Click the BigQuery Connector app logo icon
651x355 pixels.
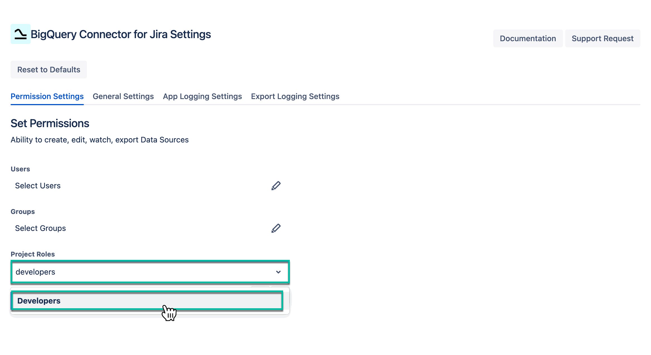(20, 34)
